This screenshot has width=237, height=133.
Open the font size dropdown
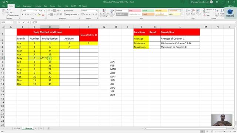coord(39,11)
